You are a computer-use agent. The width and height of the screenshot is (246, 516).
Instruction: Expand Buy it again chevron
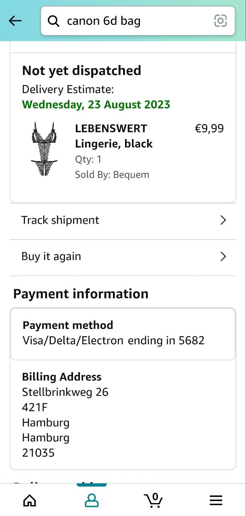click(223, 256)
